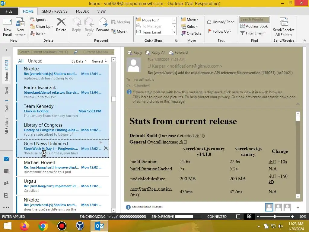Open Firefox from the taskbar
The height and width of the screenshot is (232, 309).
24,226
